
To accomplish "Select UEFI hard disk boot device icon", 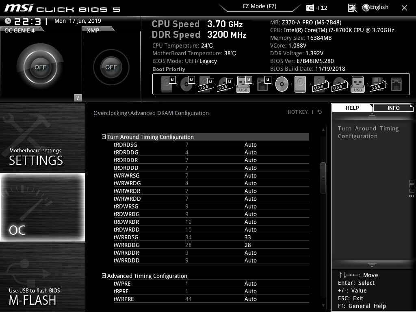I will 168,84.
